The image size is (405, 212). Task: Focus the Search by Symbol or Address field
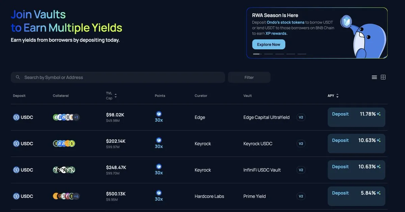122,77
